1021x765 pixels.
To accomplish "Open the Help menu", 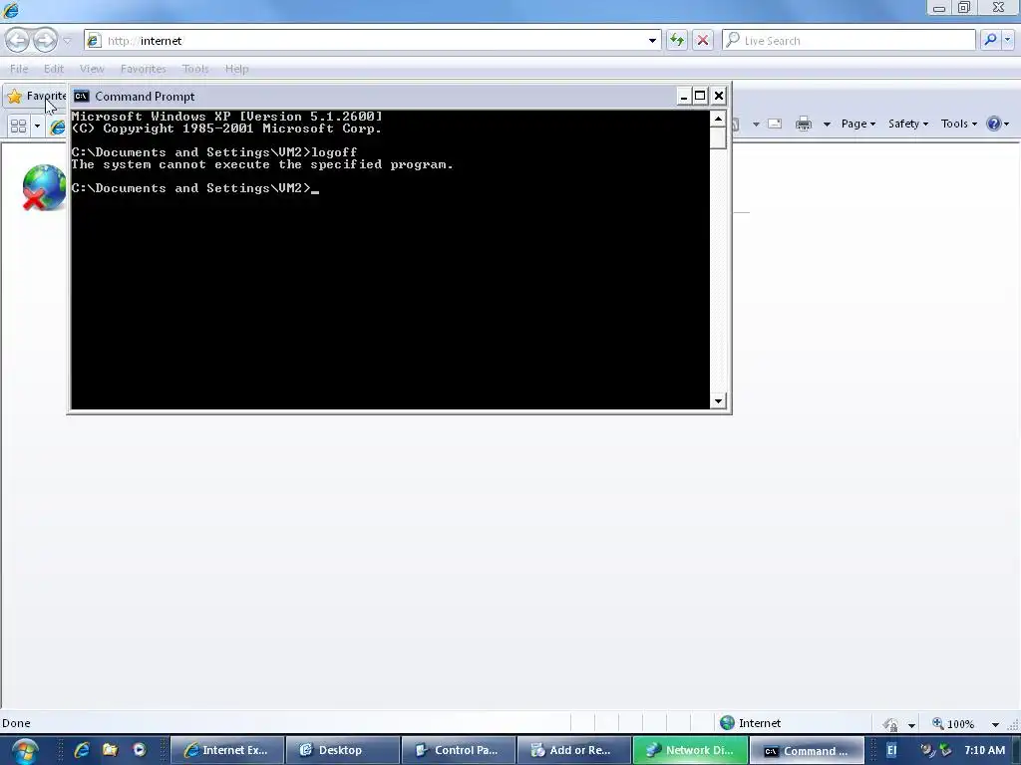I will tap(236, 69).
